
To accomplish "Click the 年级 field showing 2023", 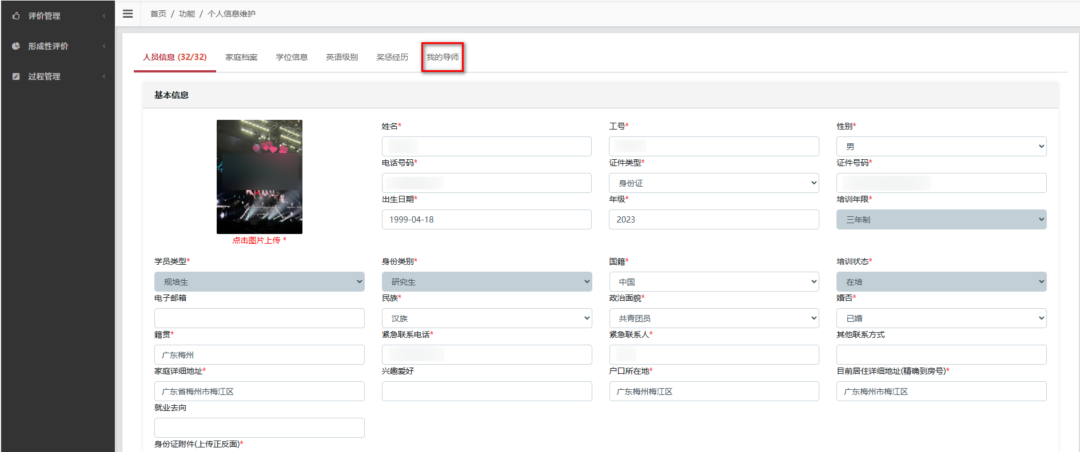I will (x=714, y=219).
